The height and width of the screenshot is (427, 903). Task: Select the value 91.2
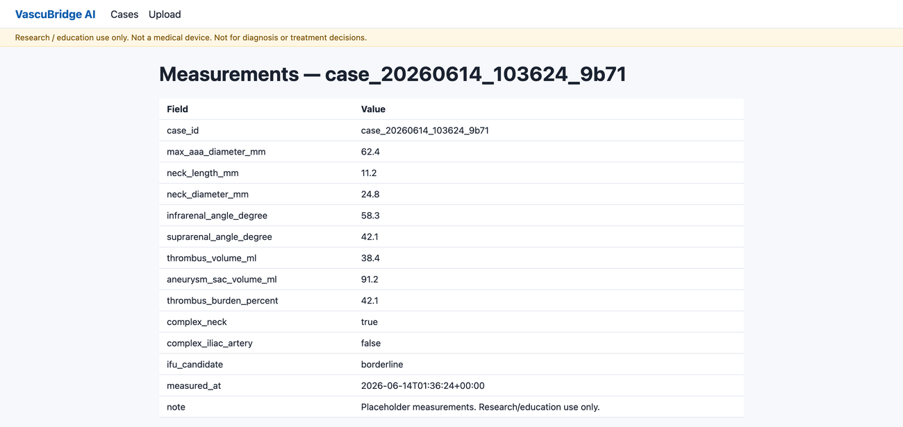click(370, 279)
